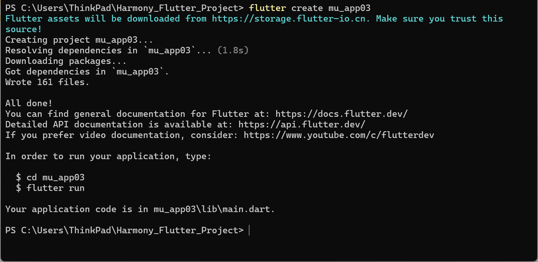Place cursor at the bottom empty prompt

(x=249, y=230)
